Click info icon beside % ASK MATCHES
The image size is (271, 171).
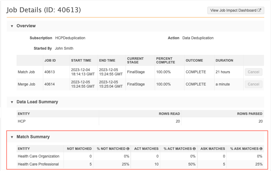coord(261,149)
